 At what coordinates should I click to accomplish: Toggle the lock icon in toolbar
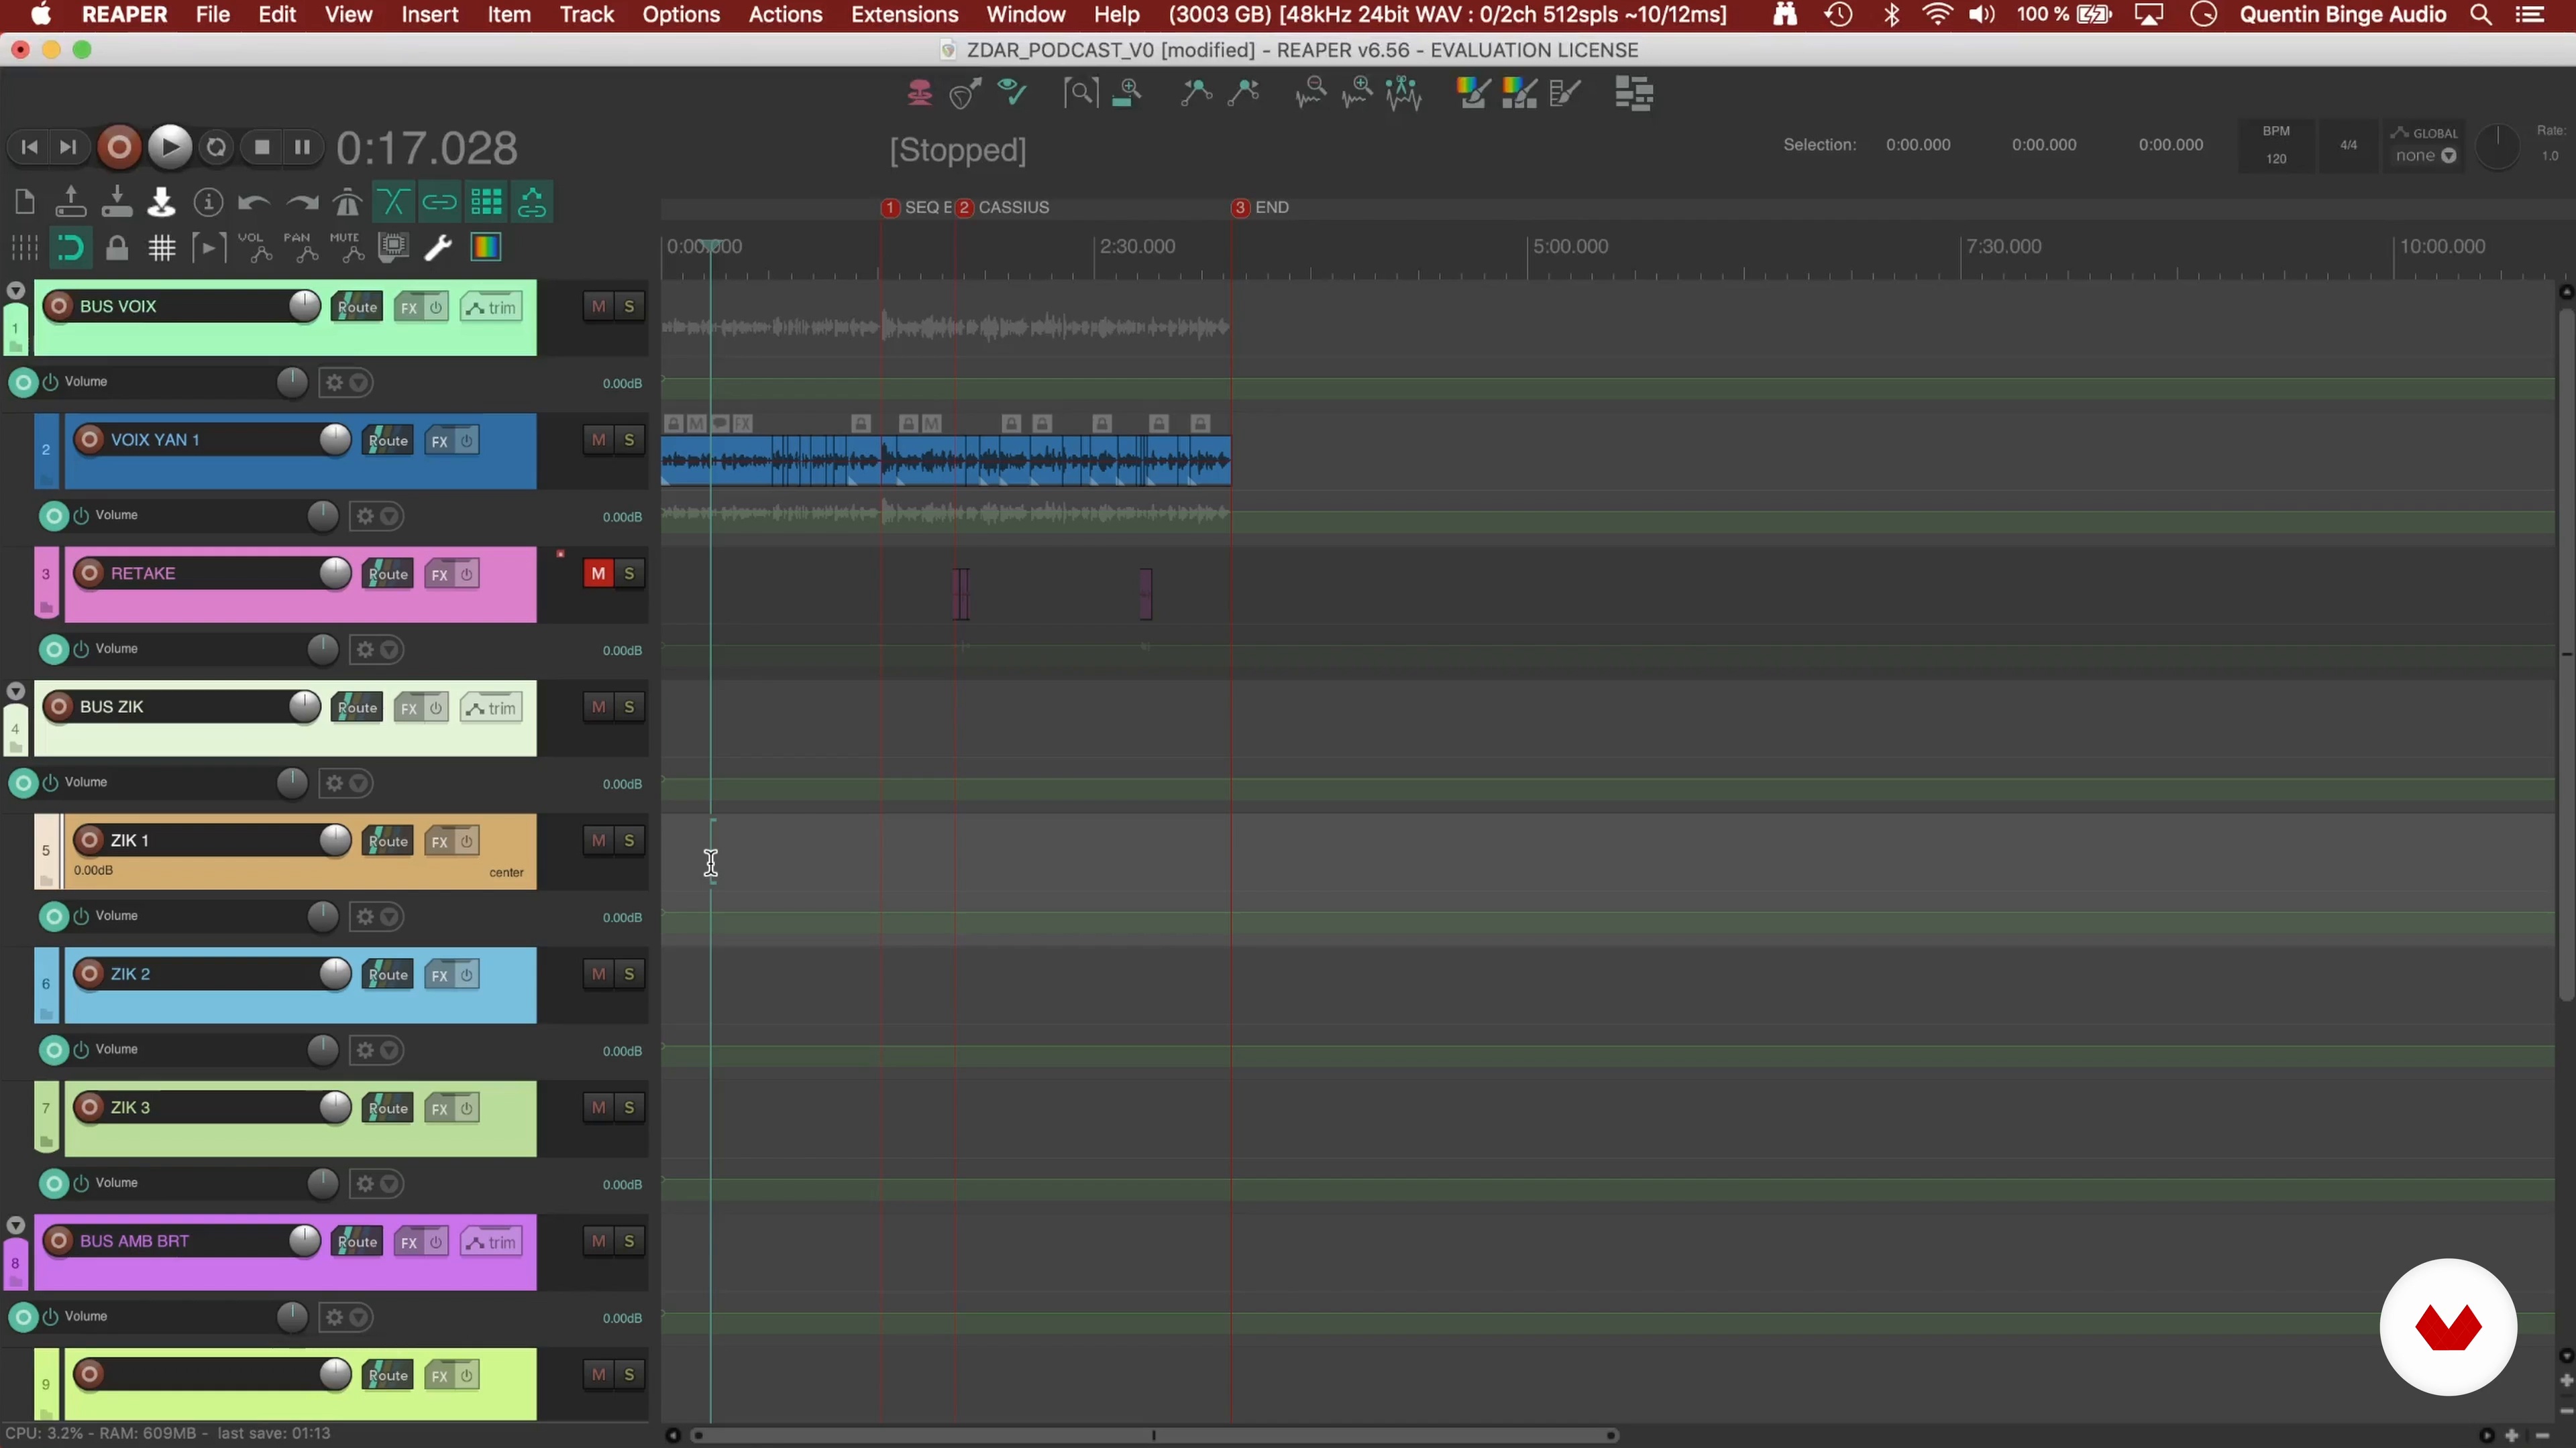coord(117,248)
